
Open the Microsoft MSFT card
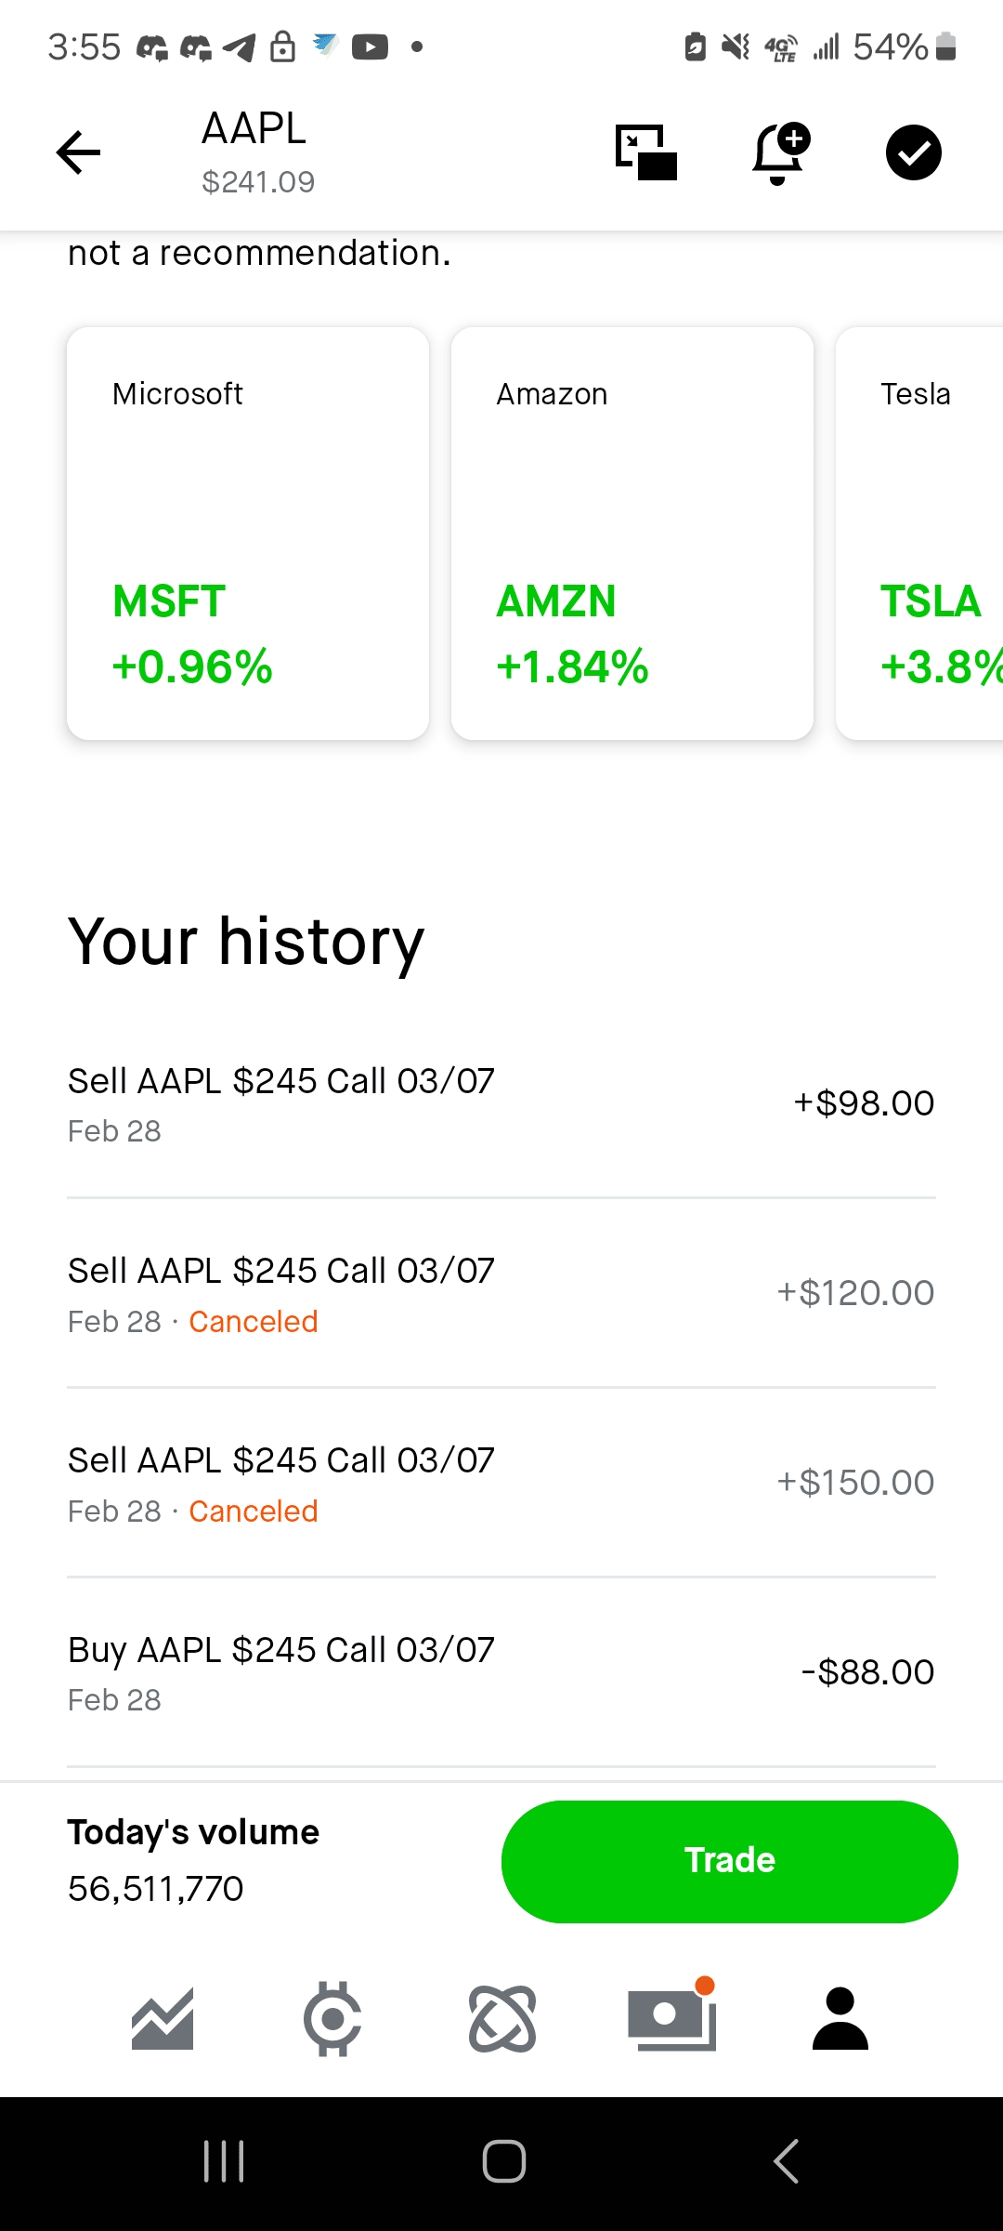click(248, 534)
